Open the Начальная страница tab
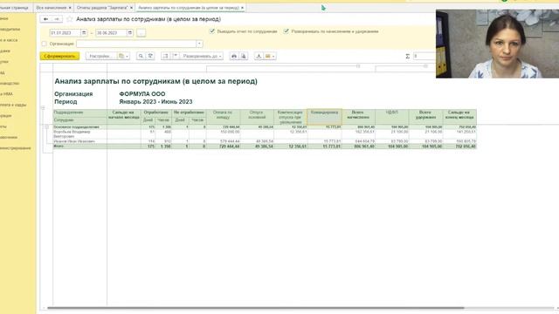The height and width of the screenshot is (314, 559). pyautogui.click(x=14, y=8)
